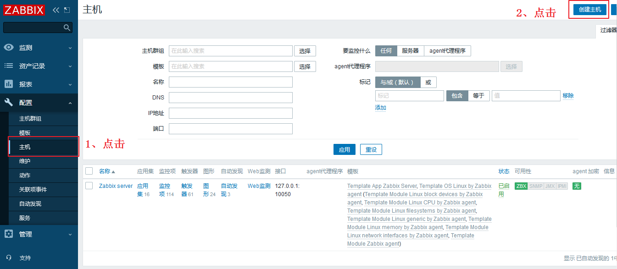
Task: Click the 名称 input field
Action: (231, 82)
